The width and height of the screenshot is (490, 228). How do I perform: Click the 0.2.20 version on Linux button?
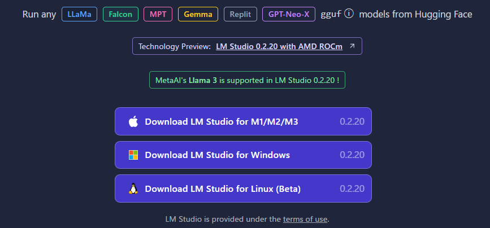(x=352, y=188)
